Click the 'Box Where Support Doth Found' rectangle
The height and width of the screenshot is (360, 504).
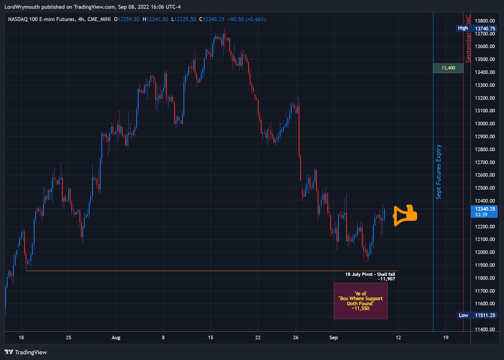[x=361, y=301]
